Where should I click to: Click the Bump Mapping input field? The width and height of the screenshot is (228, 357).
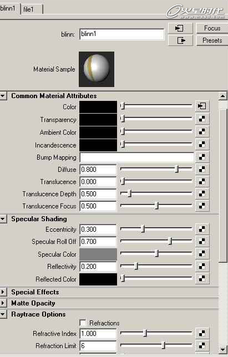pyautogui.click(x=137, y=157)
